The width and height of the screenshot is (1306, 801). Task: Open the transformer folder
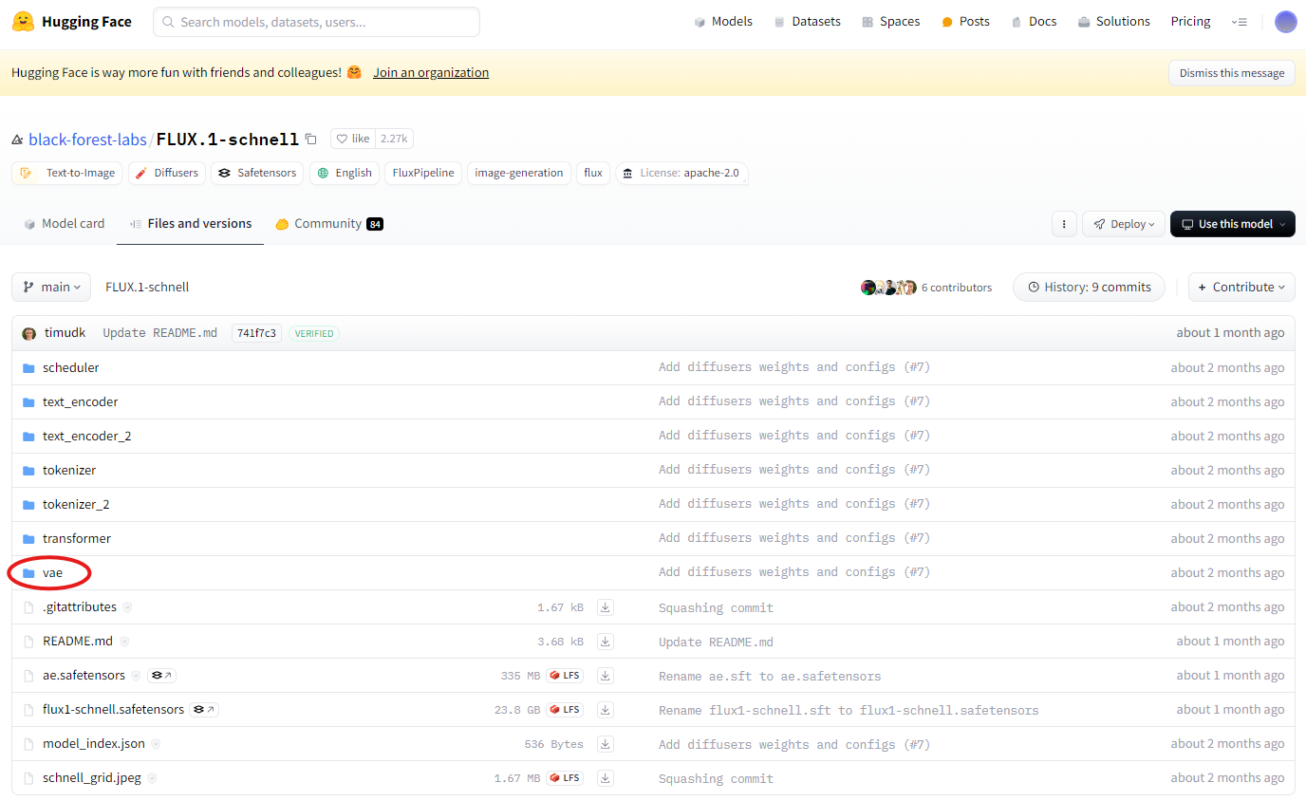coord(76,539)
